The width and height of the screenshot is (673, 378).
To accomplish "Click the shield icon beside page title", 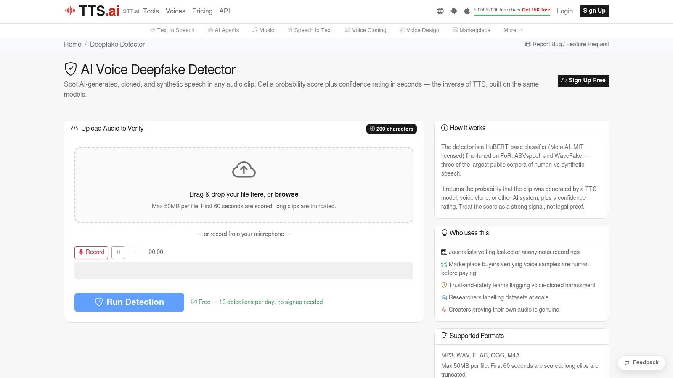I will (70, 69).
